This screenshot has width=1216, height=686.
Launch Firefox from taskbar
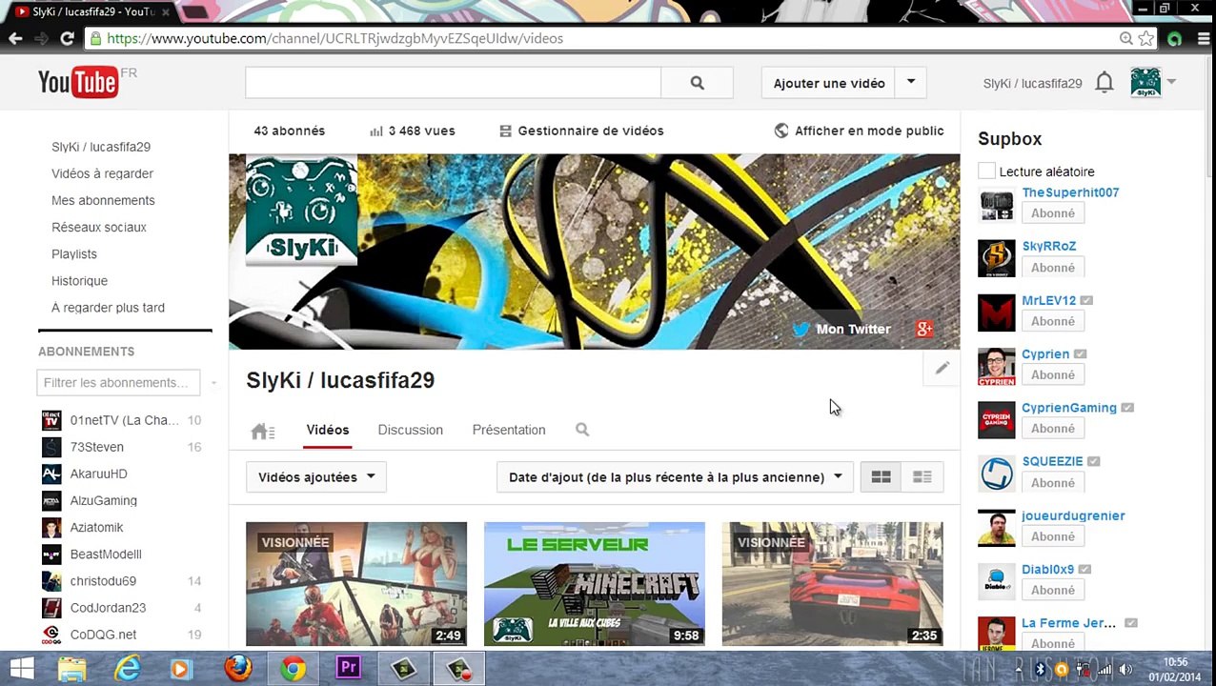tap(238, 669)
